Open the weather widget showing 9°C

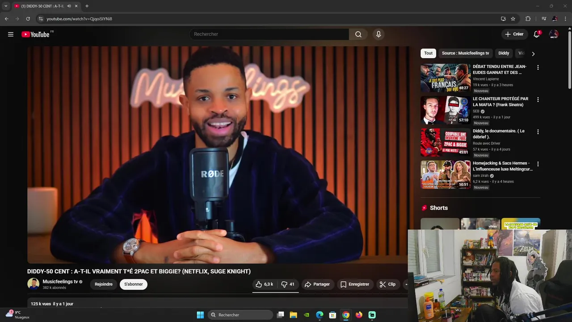18,315
